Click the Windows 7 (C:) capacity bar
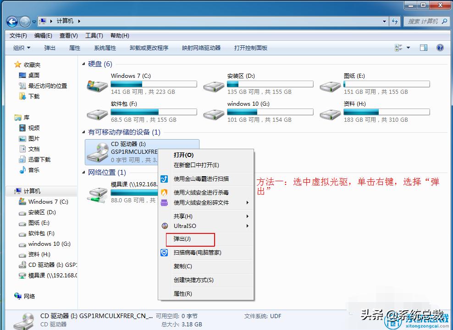 tap(154, 84)
